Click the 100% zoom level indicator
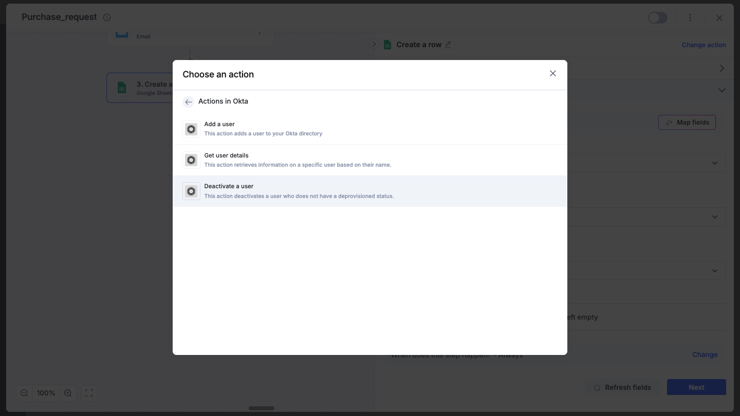This screenshot has height=416, width=740. click(46, 393)
